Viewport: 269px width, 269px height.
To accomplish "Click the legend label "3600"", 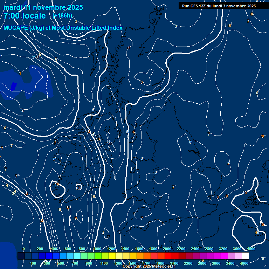I will coord(237,249).
